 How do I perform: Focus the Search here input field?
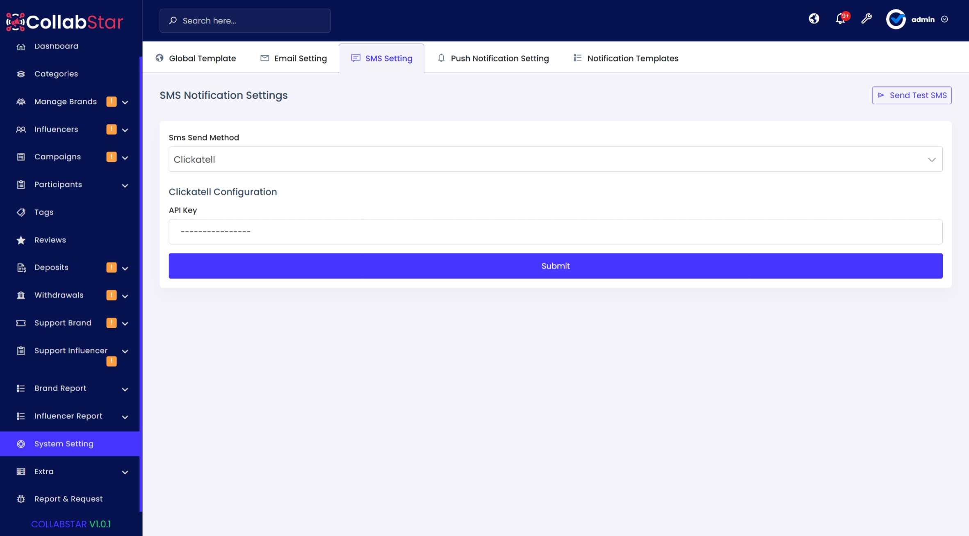pos(245,20)
